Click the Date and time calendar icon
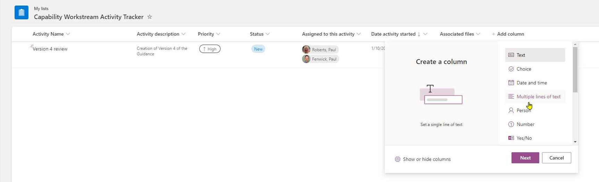Viewport: 599px width, 182px height. click(x=511, y=83)
